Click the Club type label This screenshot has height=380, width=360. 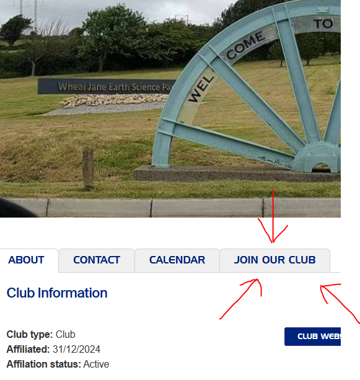tap(30, 335)
